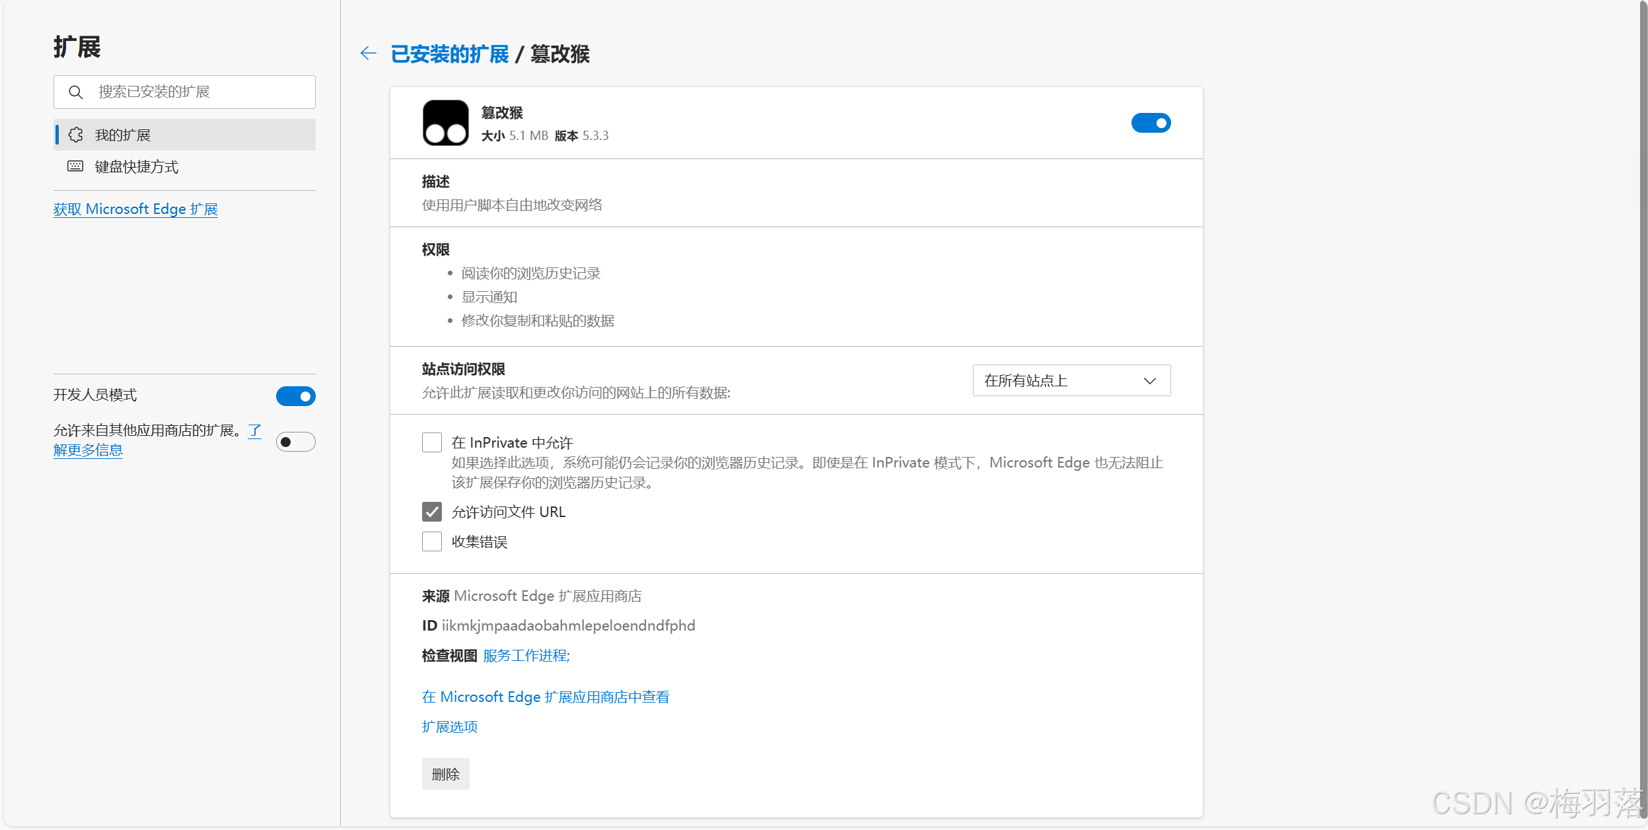Click the search magnifier icon
The height and width of the screenshot is (830, 1648).
pos(76,92)
